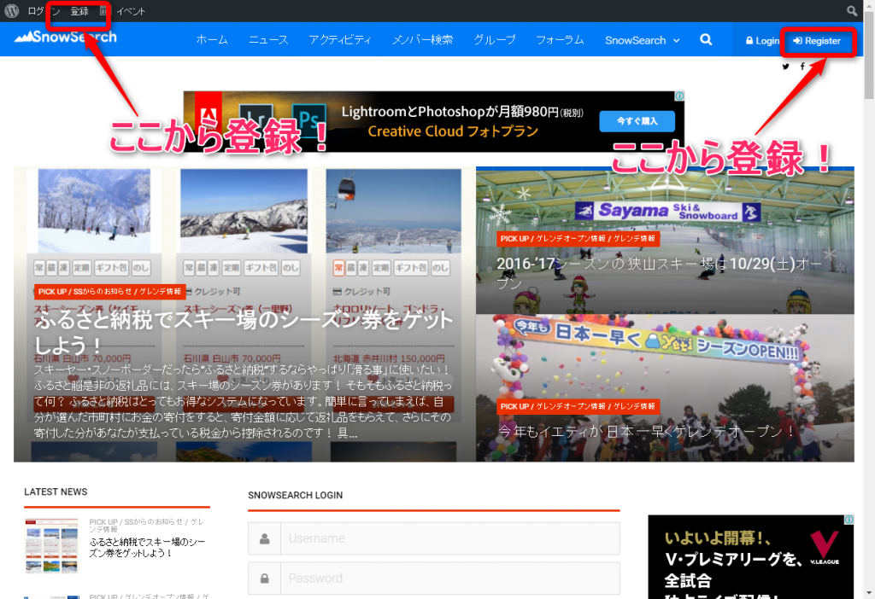This screenshot has width=875, height=599.
Task: Open the ホーム menu item
Action: click(x=212, y=40)
